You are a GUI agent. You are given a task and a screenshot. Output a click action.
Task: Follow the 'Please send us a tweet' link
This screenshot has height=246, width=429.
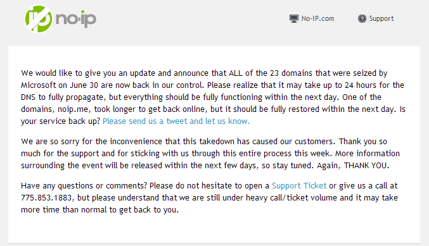176,121
